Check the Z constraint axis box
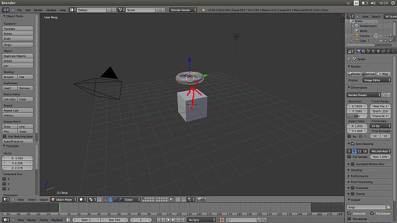 [4, 189]
